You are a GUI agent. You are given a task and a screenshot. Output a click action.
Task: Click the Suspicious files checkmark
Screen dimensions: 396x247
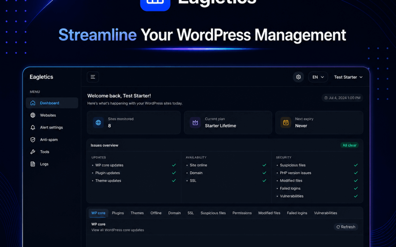(356, 165)
